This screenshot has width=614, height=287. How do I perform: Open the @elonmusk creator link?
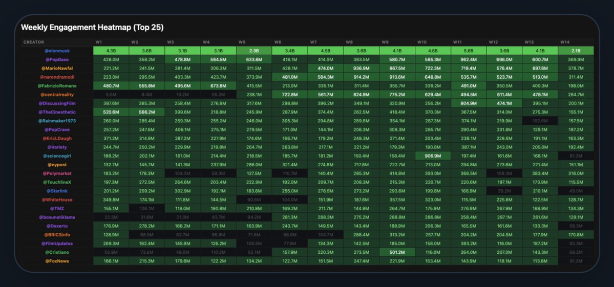tap(57, 51)
